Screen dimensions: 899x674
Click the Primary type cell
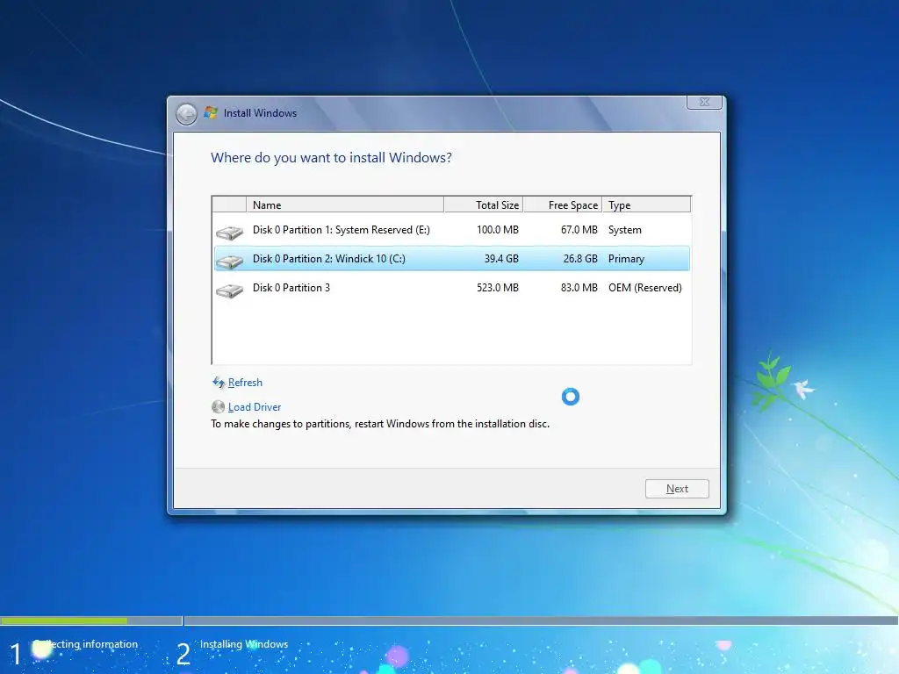click(x=626, y=259)
